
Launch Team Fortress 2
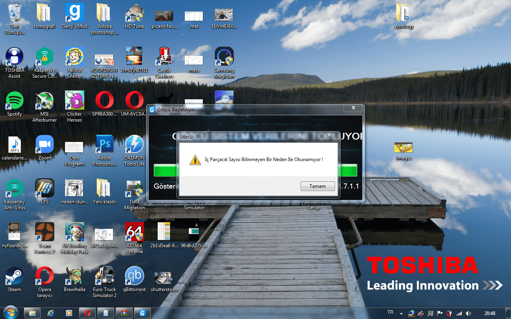[x=45, y=238]
